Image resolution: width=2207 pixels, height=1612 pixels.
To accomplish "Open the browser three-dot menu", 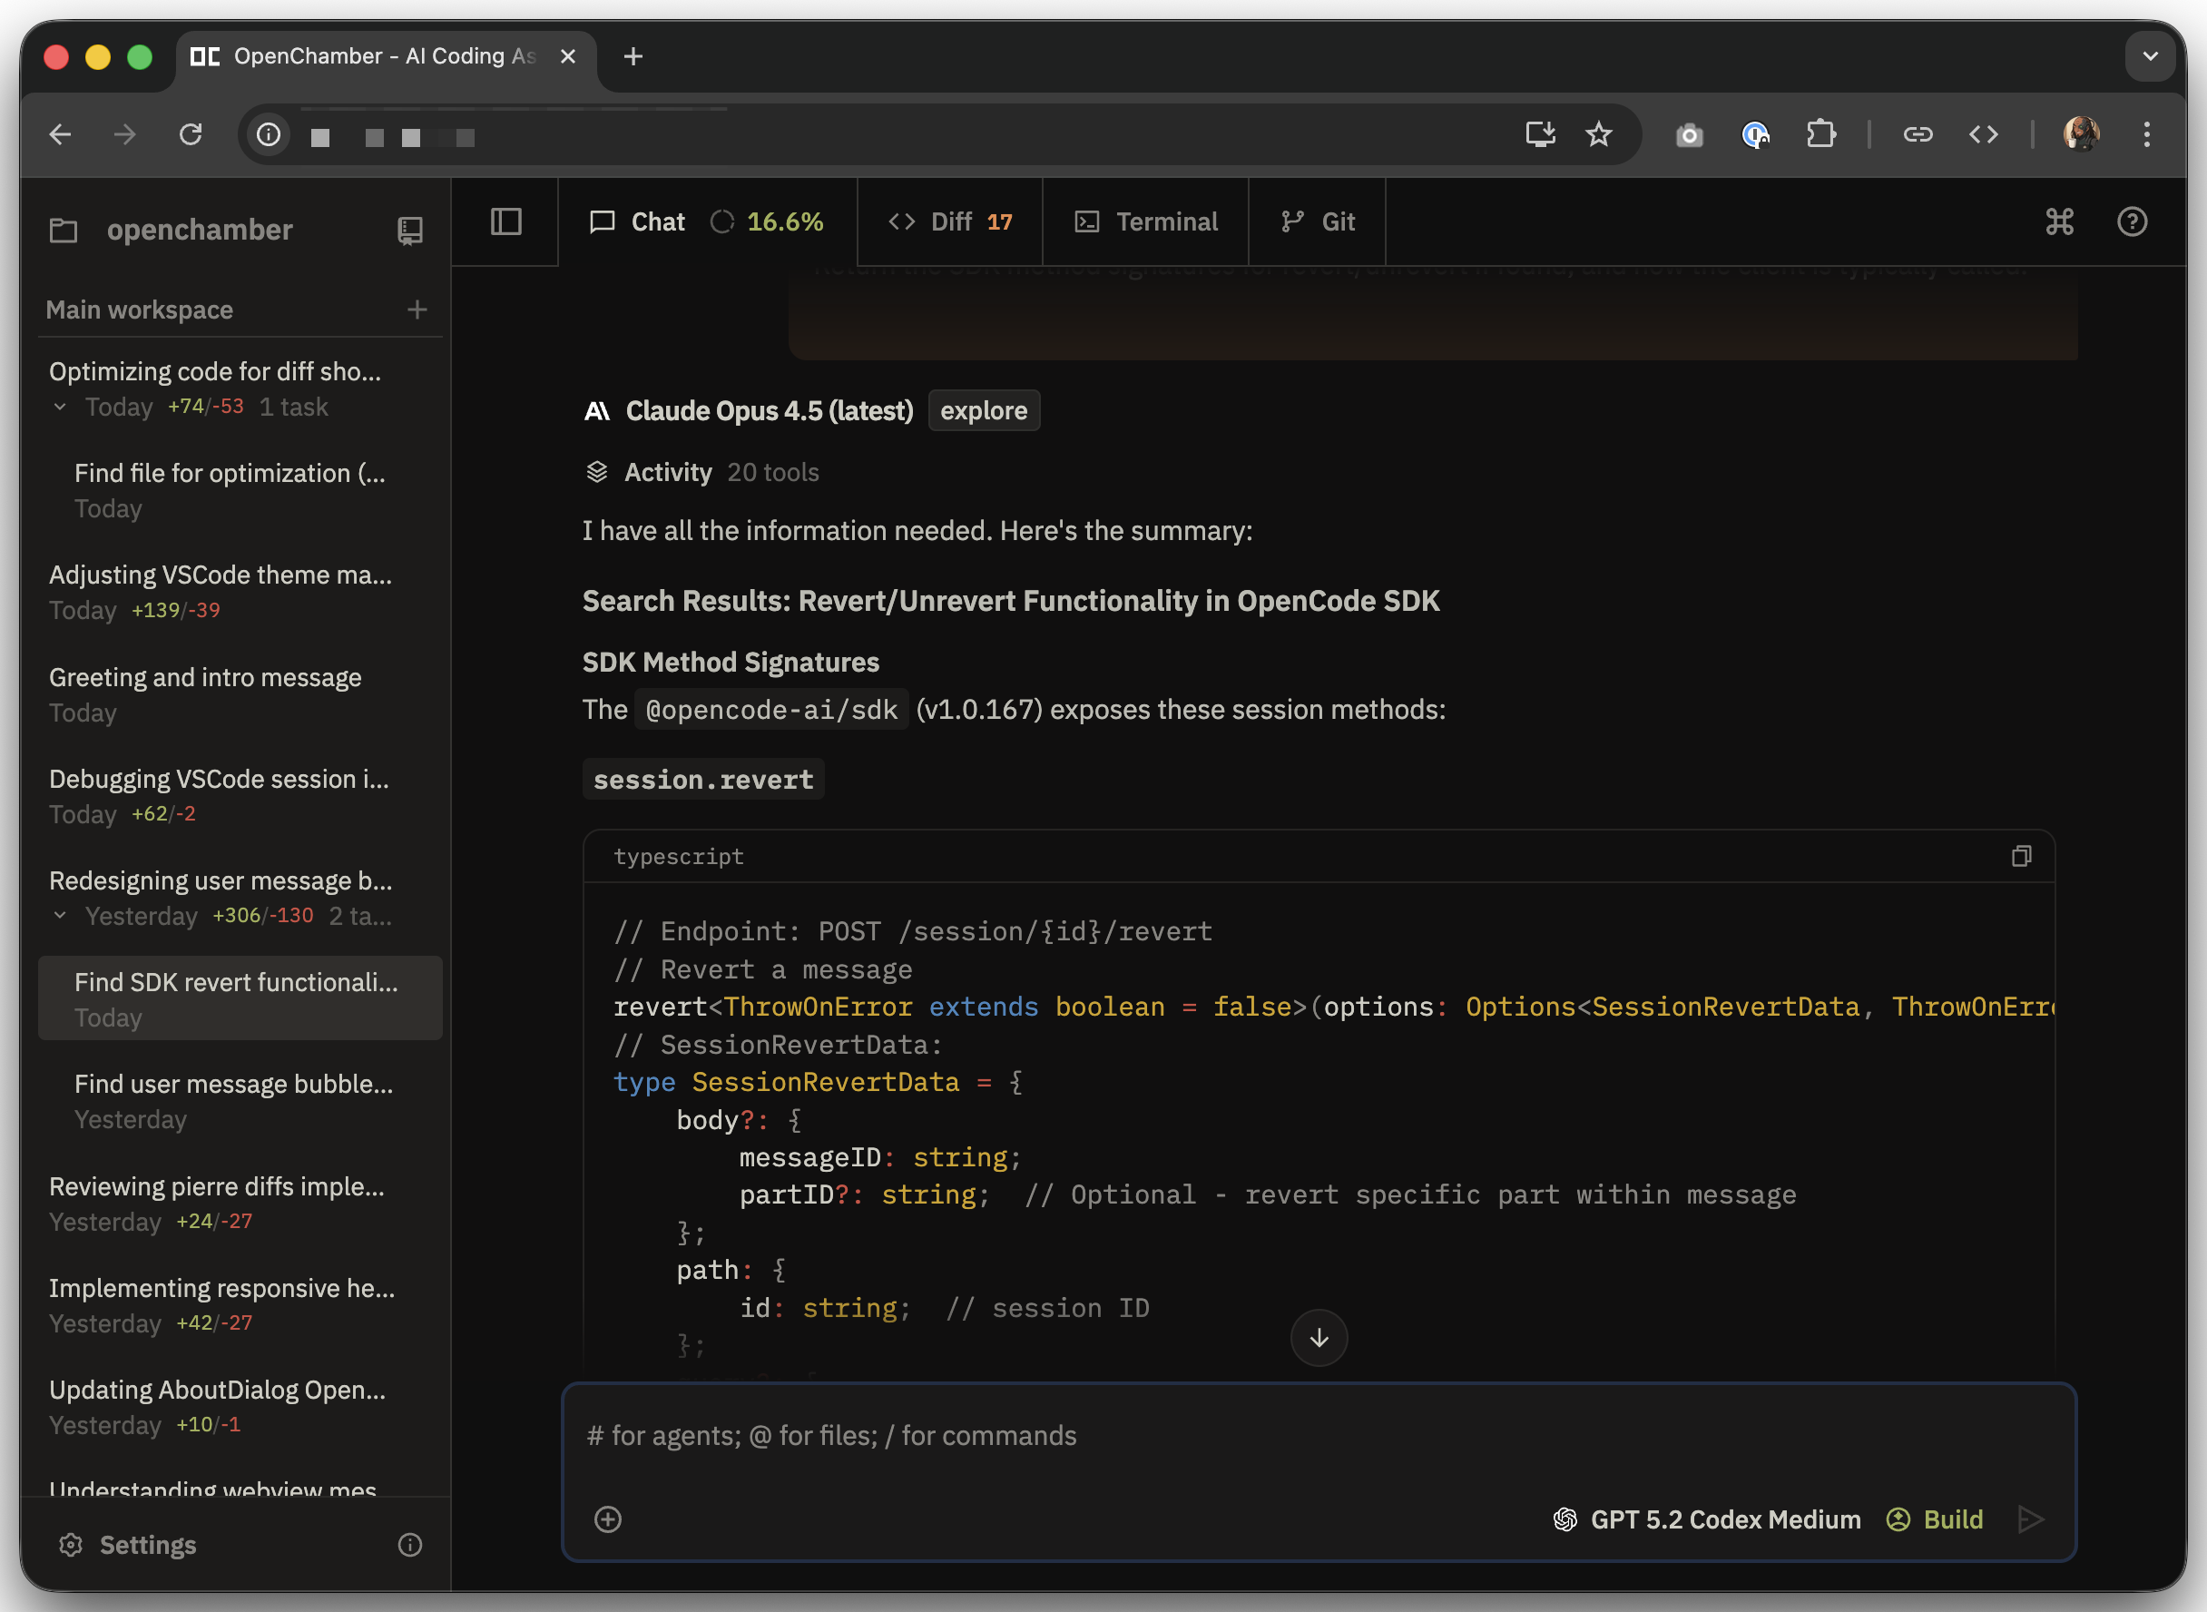I will click(x=2146, y=134).
